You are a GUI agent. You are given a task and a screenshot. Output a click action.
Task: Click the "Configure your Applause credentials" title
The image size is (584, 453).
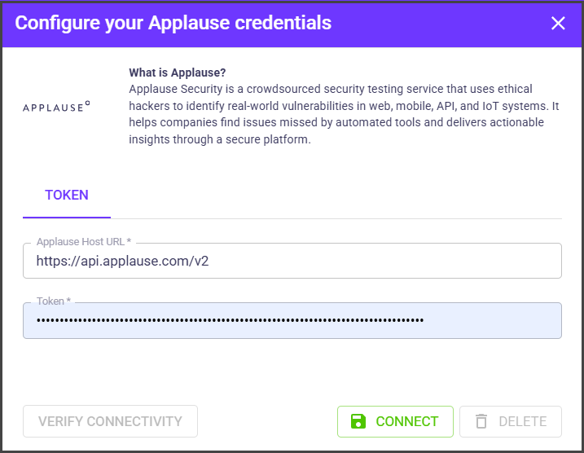coord(173,23)
